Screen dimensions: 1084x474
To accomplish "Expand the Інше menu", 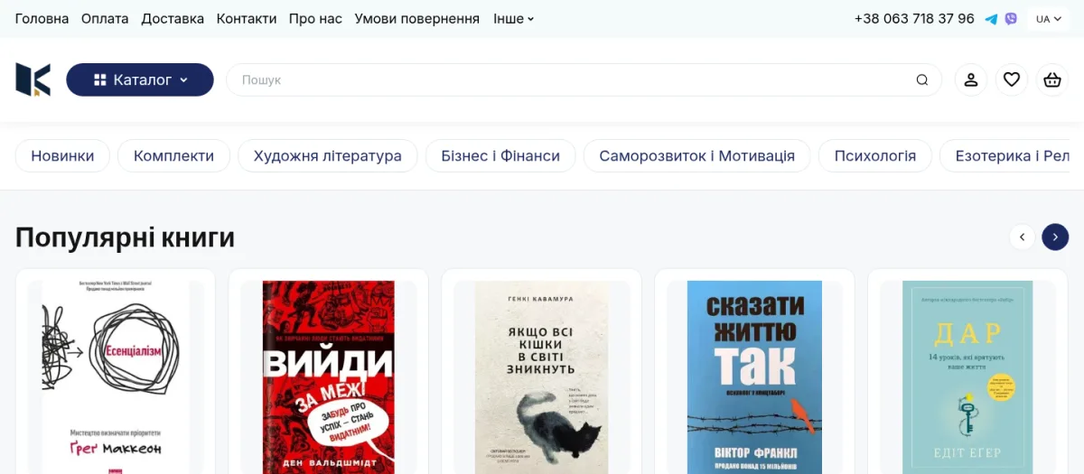I will [x=514, y=19].
